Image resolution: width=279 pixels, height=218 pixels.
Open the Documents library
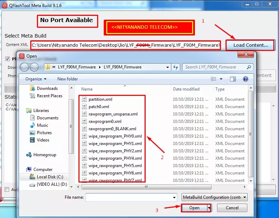coord(47,118)
